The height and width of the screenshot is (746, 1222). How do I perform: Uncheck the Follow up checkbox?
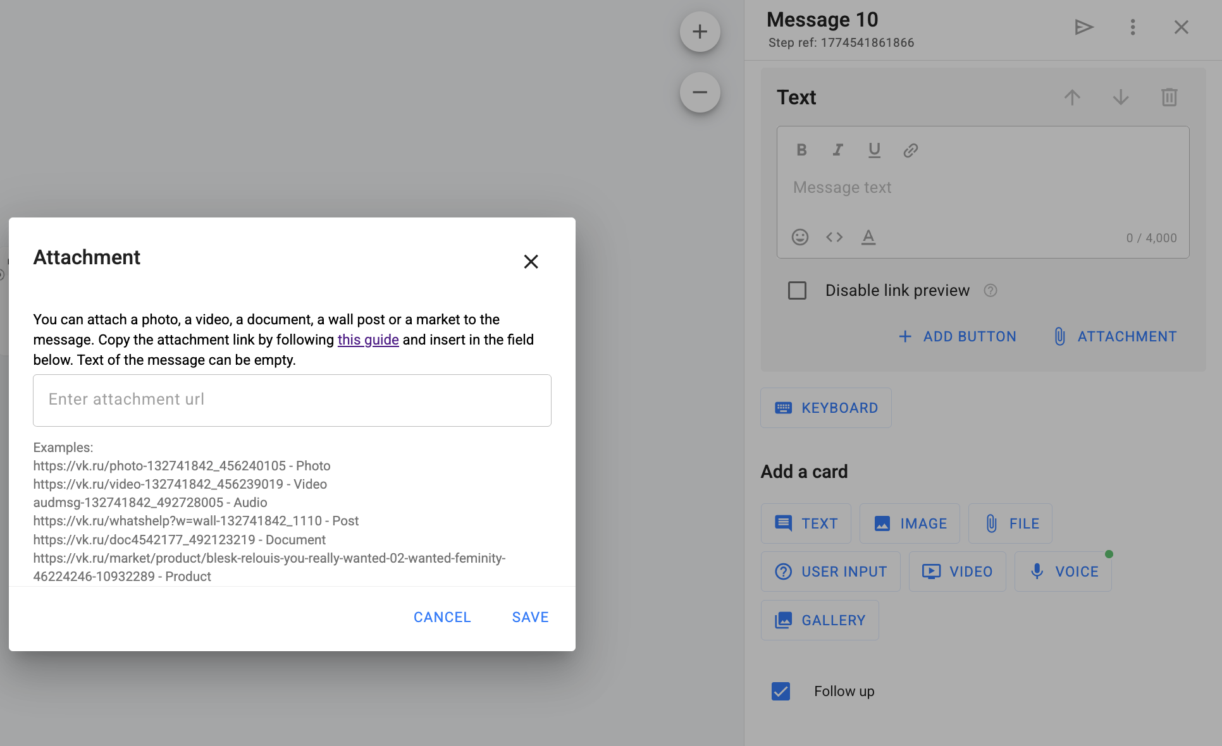pos(781,691)
